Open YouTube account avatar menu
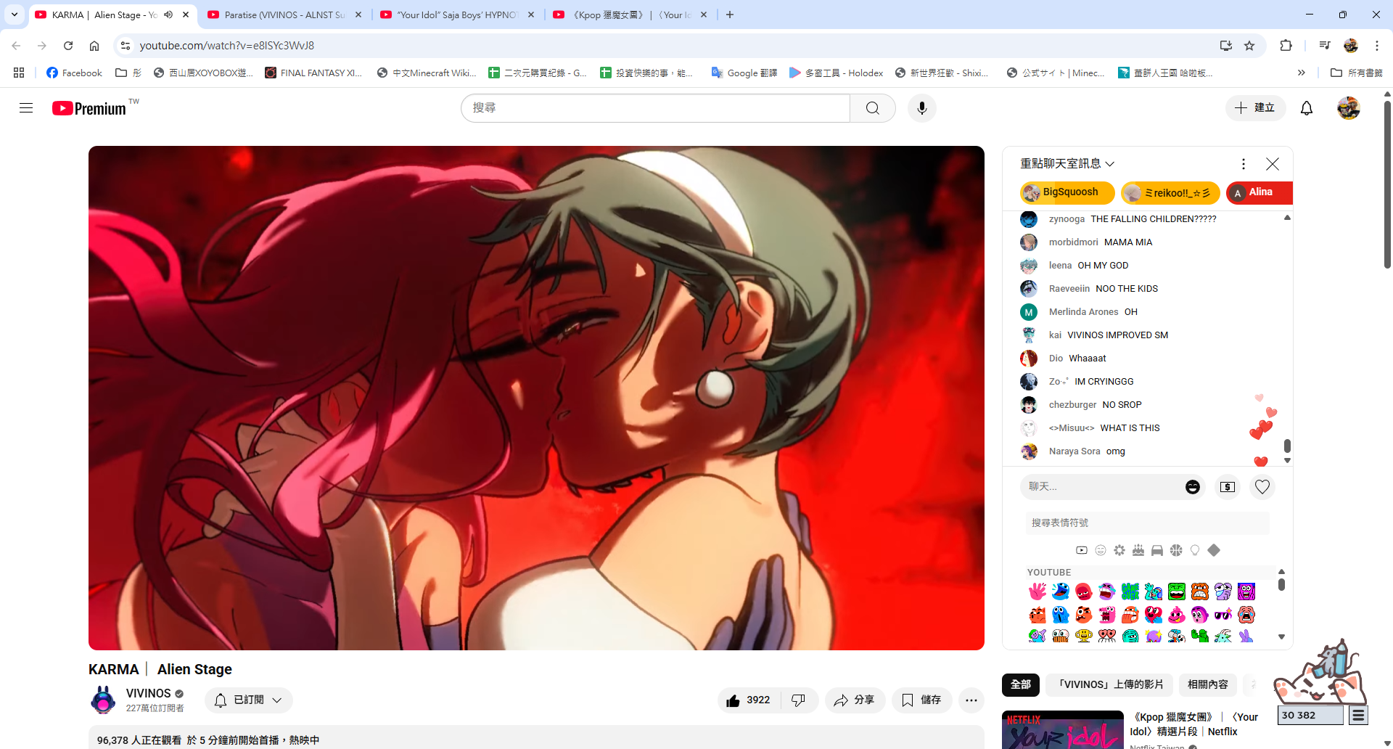Viewport: 1393px width, 749px height. pyautogui.click(x=1348, y=108)
